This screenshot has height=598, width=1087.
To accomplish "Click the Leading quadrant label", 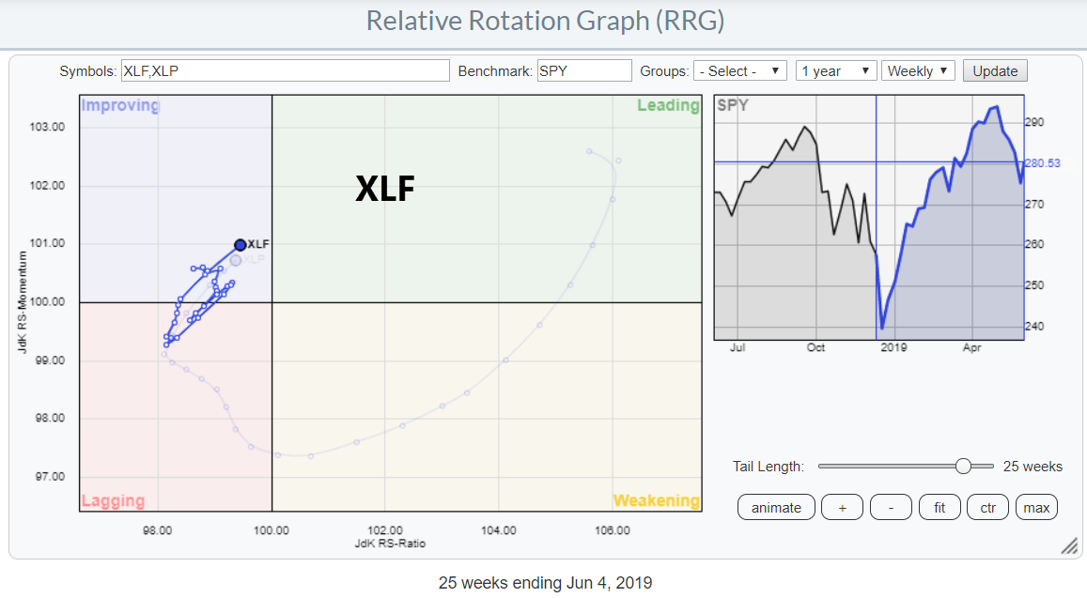I will [668, 105].
